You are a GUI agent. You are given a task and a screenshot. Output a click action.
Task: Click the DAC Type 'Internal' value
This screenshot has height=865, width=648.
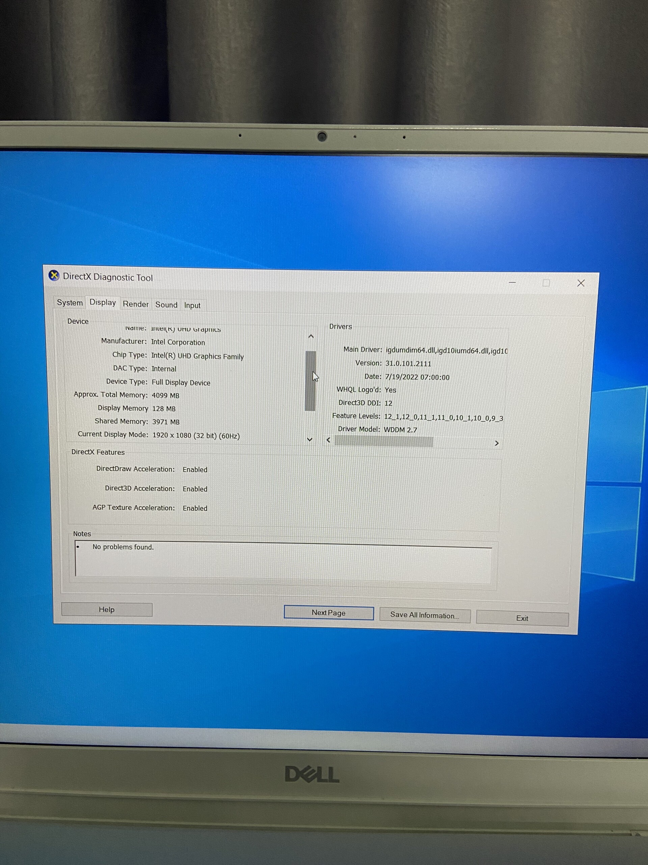tap(164, 369)
